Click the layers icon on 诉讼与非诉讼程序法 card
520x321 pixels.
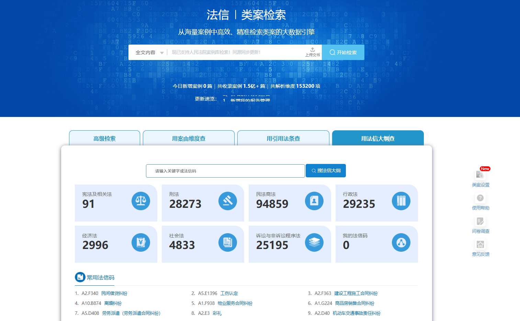(x=314, y=242)
